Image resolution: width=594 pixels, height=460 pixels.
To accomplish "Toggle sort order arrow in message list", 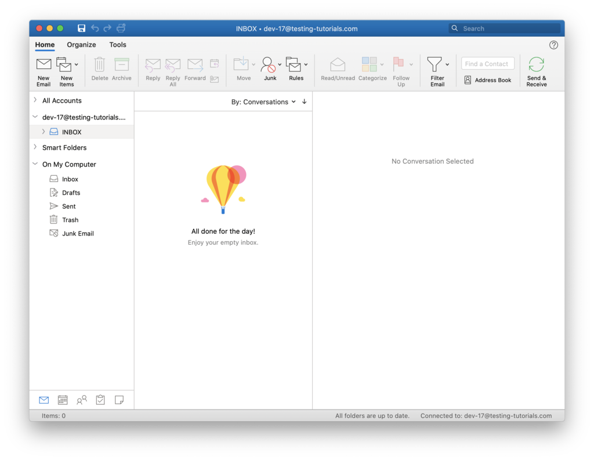I will click(304, 102).
